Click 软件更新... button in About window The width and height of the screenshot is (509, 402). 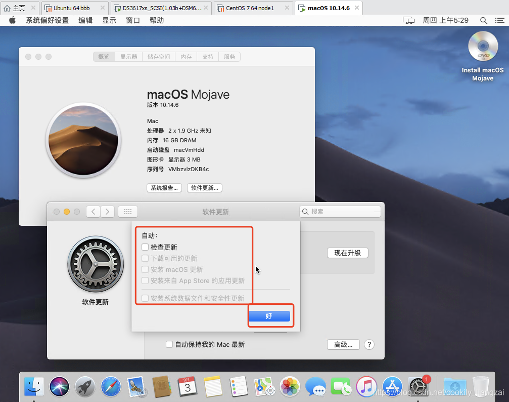pos(205,188)
